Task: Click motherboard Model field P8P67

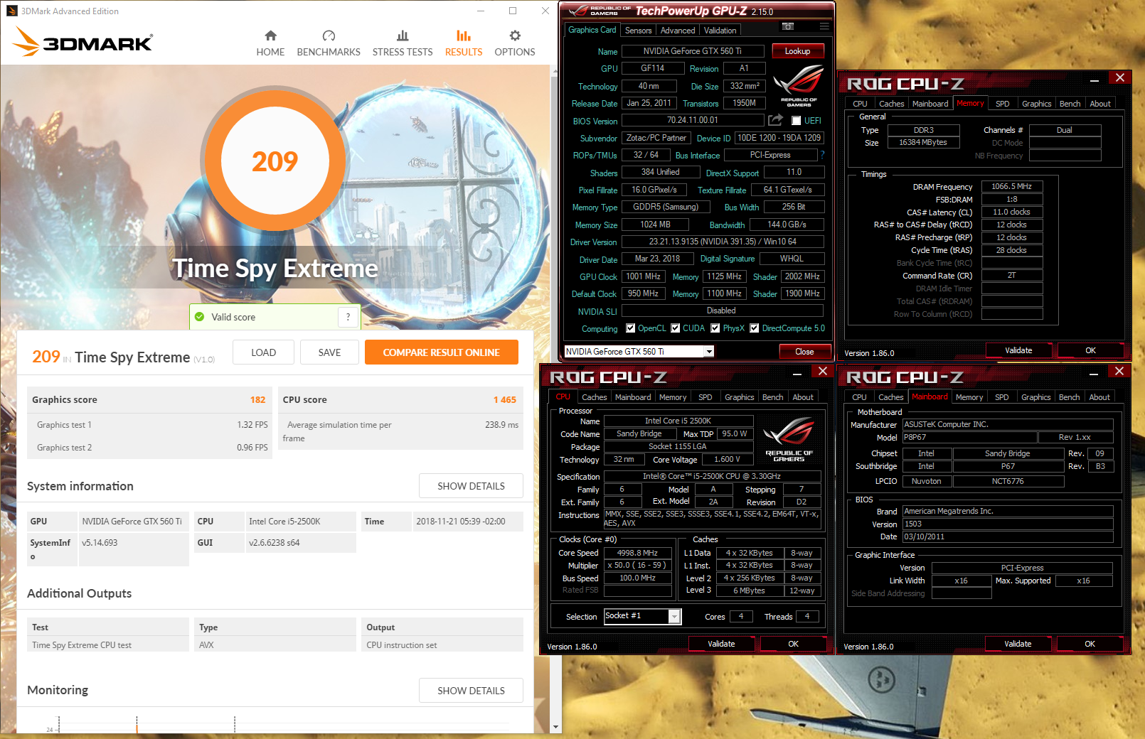Action: point(969,437)
